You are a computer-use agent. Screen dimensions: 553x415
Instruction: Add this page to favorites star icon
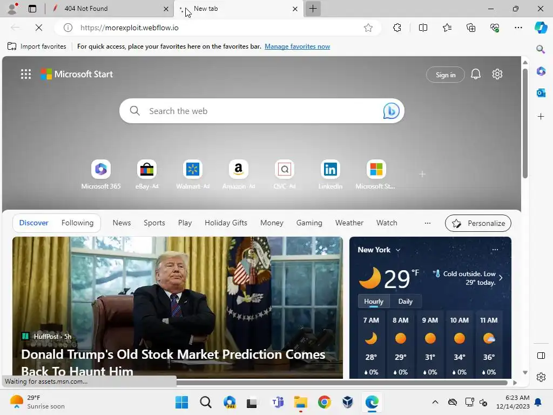(368, 28)
